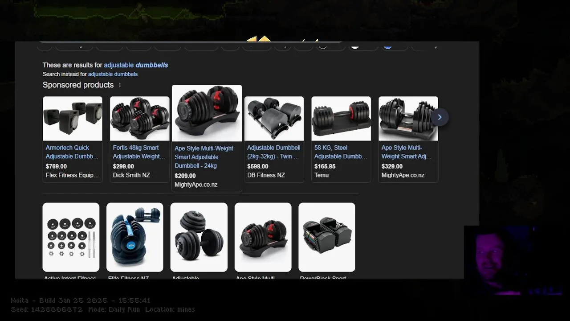
Task: Open lower-row Ape Style Multi dumbbell thumbnail
Action: tap(263, 237)
